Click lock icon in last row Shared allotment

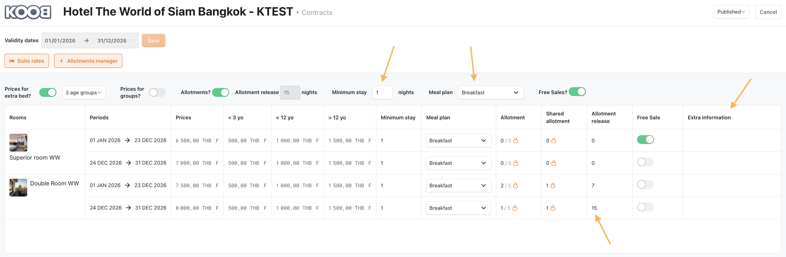pyautogui.click(x=553, y=208)
